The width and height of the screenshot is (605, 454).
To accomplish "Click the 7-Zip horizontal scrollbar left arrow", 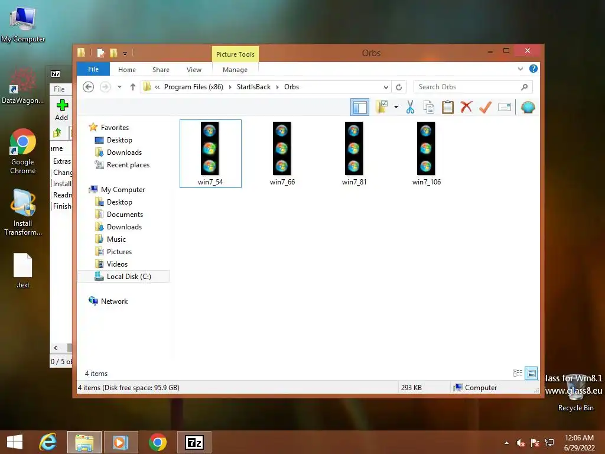I will 56,348.
